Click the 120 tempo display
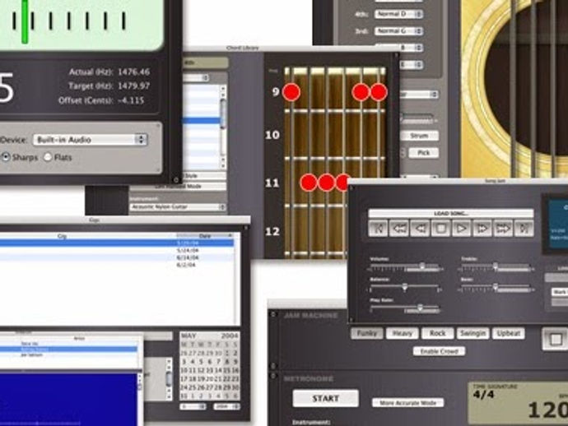Image resolution: width=568 pixels, height=426 pixels. coord(547,410)
